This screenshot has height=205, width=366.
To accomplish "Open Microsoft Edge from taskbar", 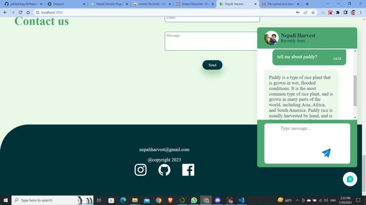I will pos(123,200).
